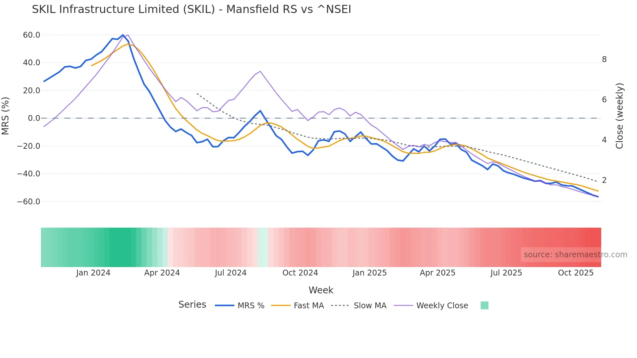Click the '−60.0' left axis tick

29,202
